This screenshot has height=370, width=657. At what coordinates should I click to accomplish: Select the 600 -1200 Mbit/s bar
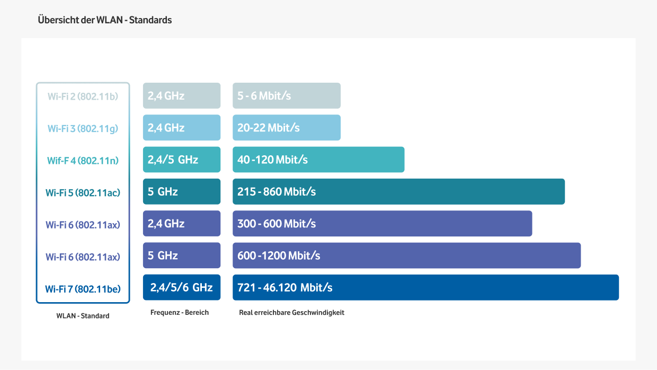click(406, 256)
